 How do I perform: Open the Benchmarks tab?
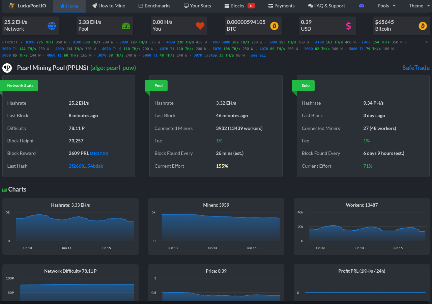154,6
